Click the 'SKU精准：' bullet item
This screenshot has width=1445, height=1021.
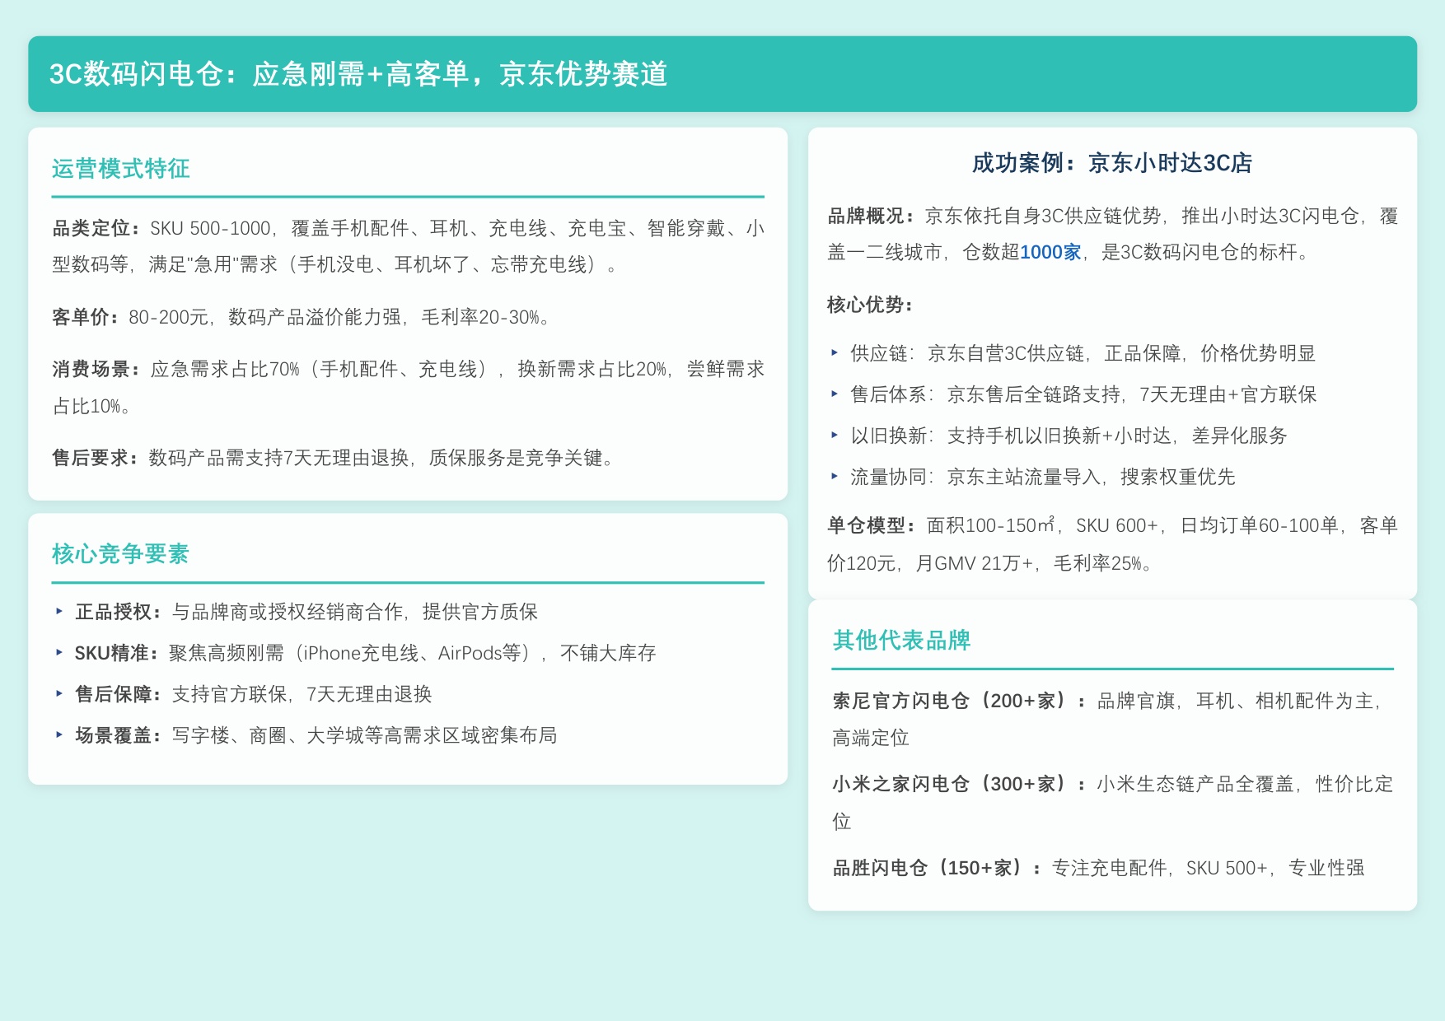(x=365, y=653)
